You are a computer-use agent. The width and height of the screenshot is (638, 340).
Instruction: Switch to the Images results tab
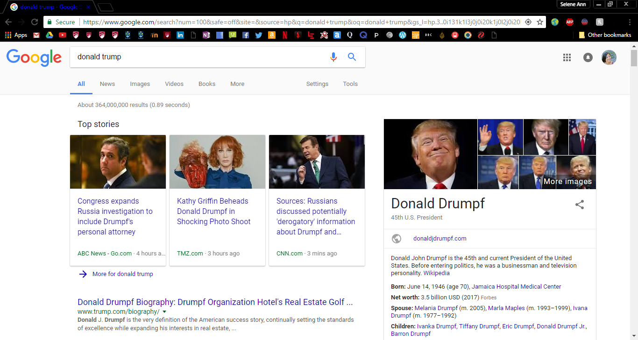pyautogui.click(x=140, y=84)
